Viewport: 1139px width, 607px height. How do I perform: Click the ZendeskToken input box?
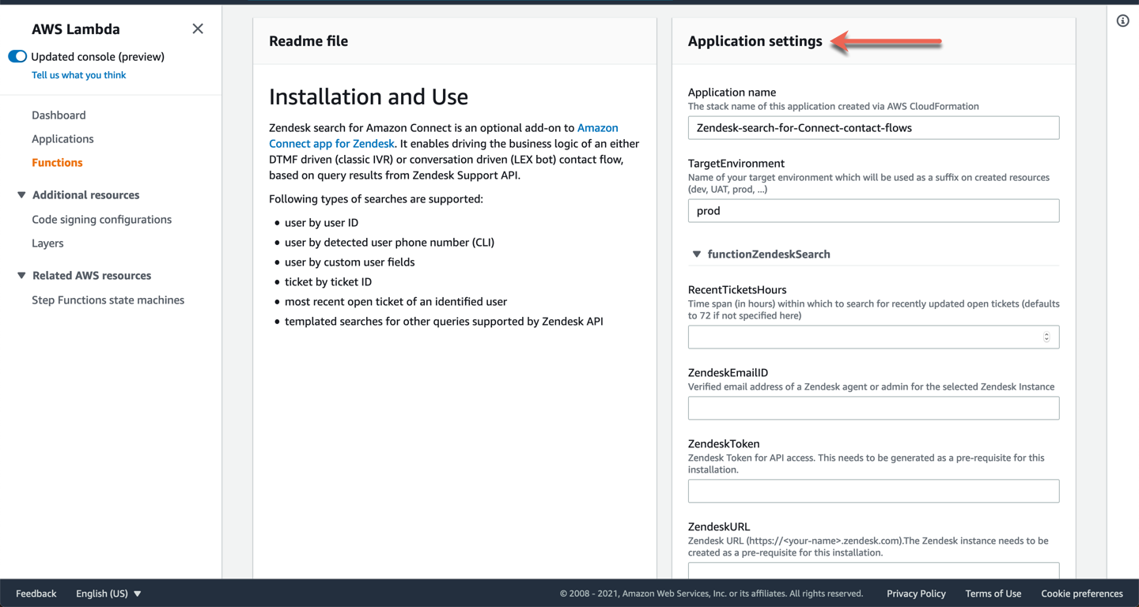(x=873, y=492)
